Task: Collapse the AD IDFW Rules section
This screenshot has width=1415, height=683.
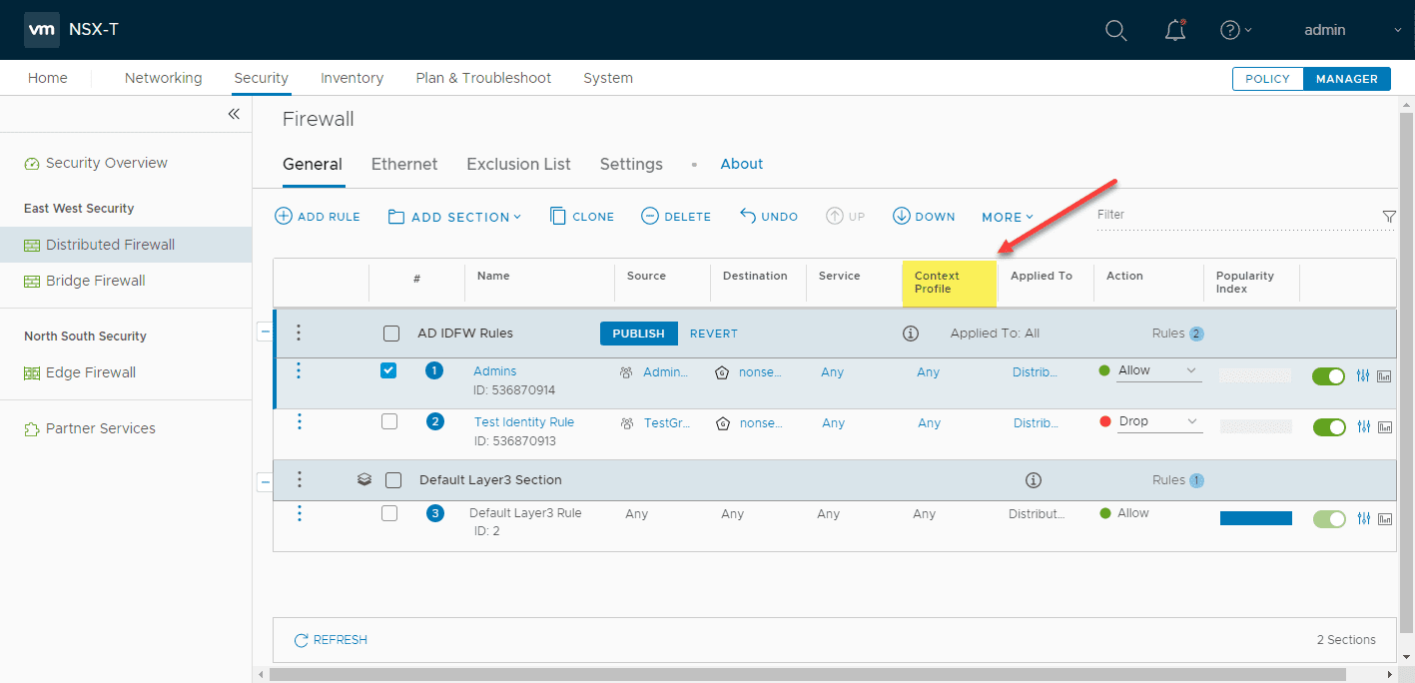Action: click(265, 333)
